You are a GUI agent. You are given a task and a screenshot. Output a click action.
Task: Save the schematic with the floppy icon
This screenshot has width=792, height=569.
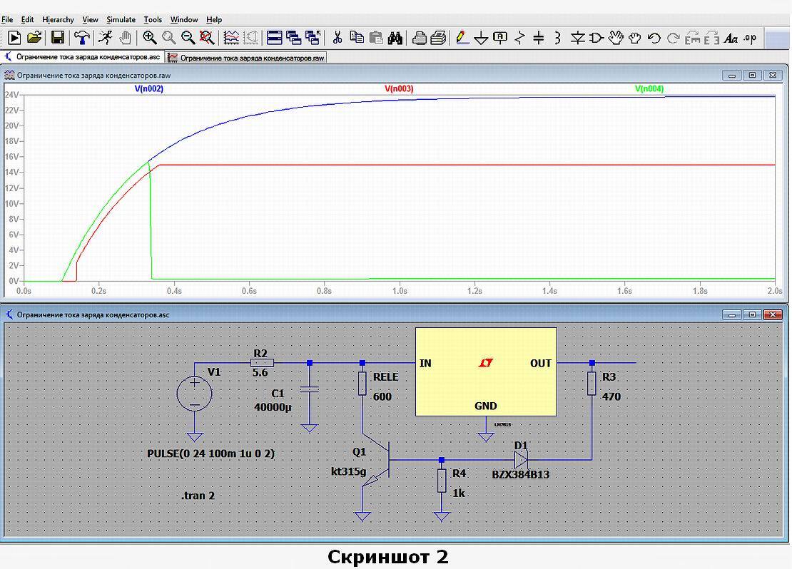58,38
